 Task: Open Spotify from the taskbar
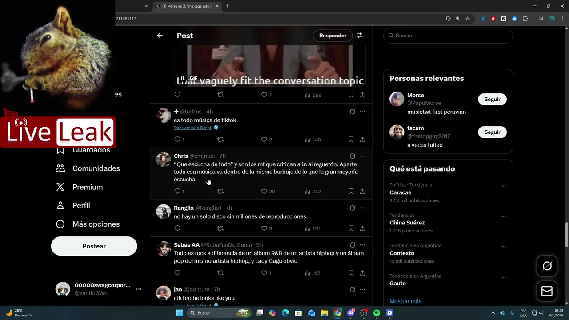[377, 313]
